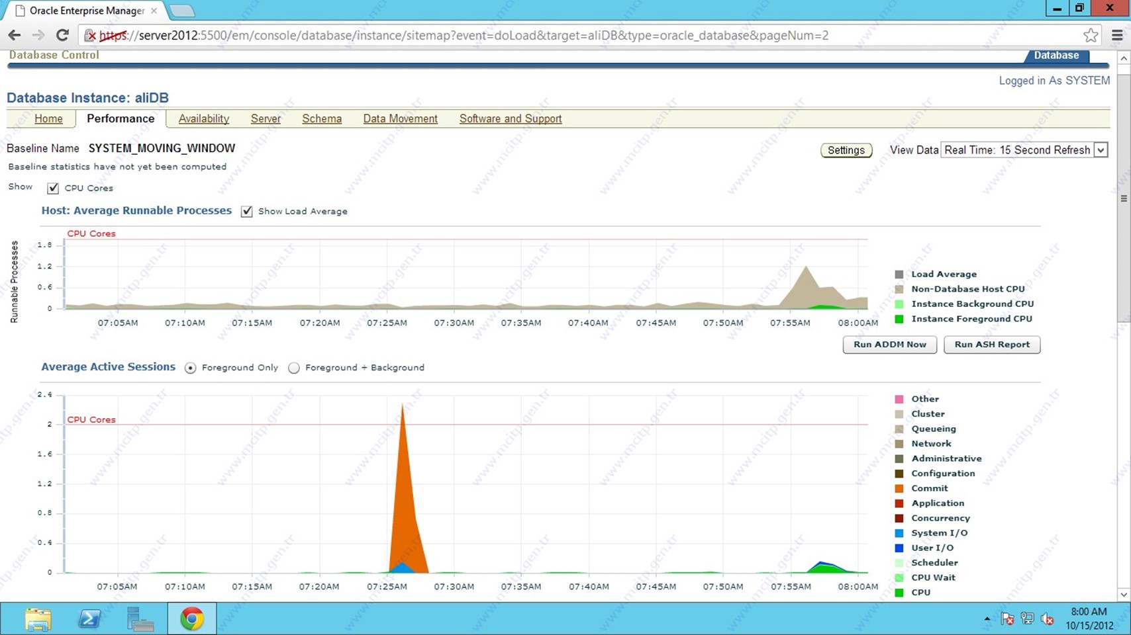Viewport: 1131px width, 635px height.
Task: Click the Configuration legend label
Action: (943, 474)
